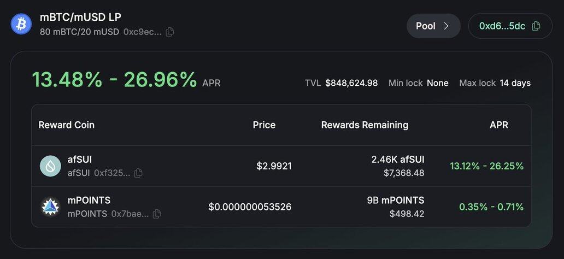
Task: Click the Pool button chevron arrow
Action: (x=446, y=26)
